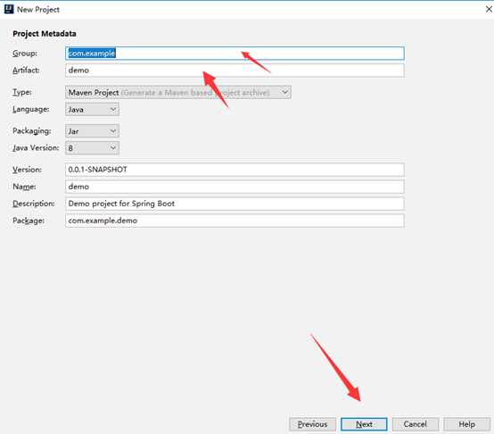
Task: Click the Version field 0.0.1-SNAPSHOT
Action: (x=235, y=170)
